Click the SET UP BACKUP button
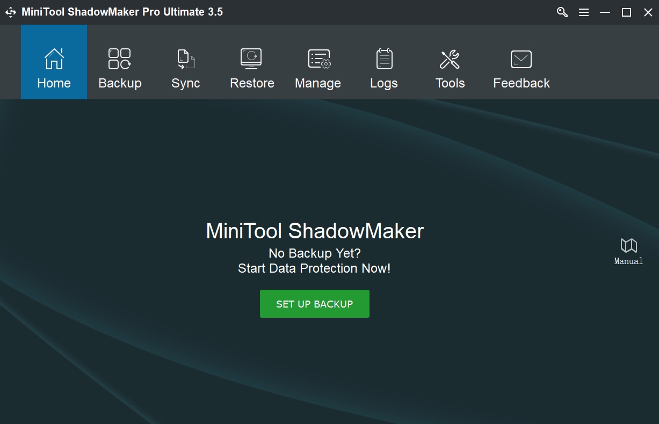The height and width of the screenshot is (424, 659). (x=315, y=304)
